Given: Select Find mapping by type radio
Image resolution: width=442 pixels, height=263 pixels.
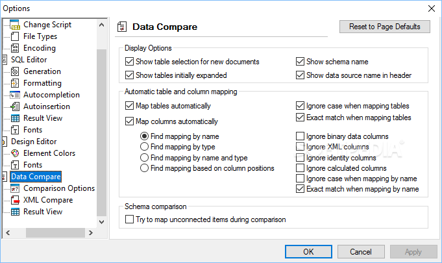Looking at the screenshot, I should pyautogui.click(x=144, y=147).
